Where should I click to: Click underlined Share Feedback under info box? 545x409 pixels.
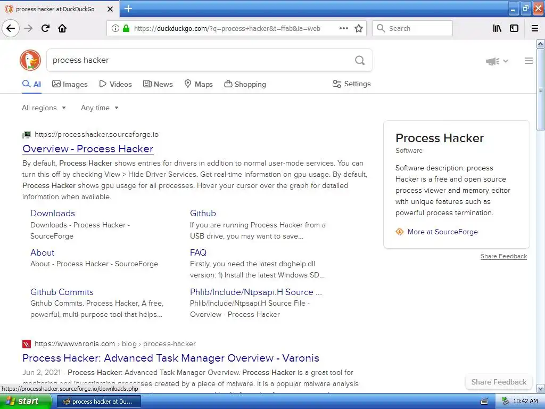pos(503,256)
